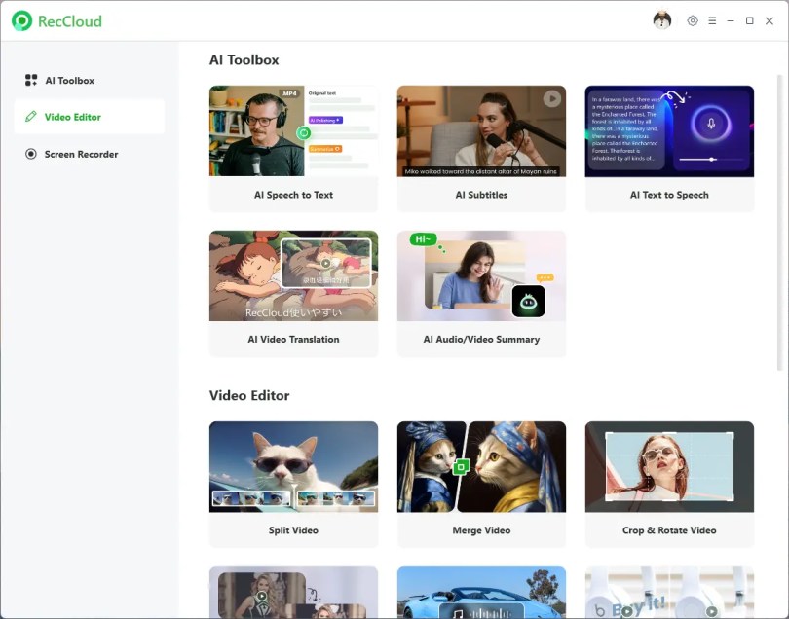Open the AI Subtitles thumbnail
Viewport: 789px width, 619px height.
click(x=481, y=130)
